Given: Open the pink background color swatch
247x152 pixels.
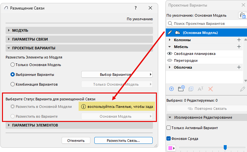Looking at the screenshot, I should (172, 148).
